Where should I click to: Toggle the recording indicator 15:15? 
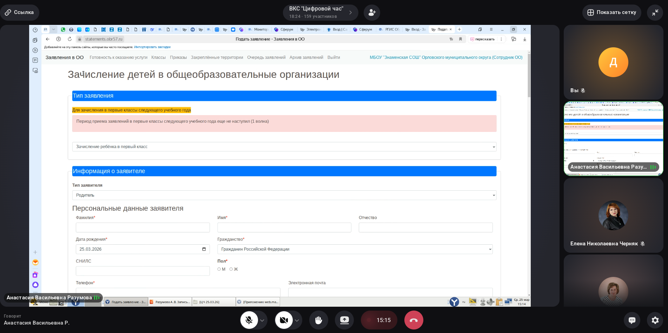point(379,320)
